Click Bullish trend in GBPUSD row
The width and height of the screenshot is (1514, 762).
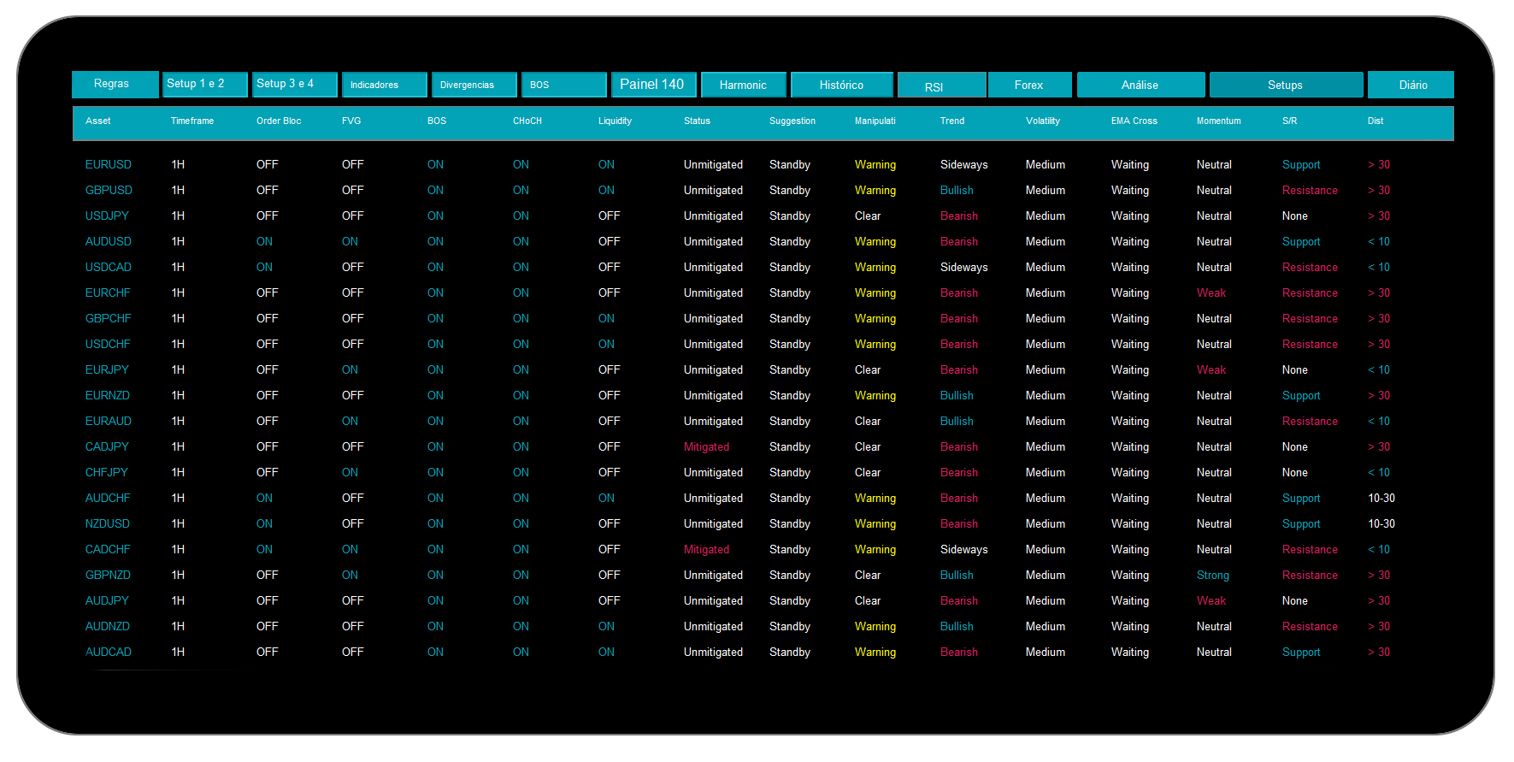point(957,191)
